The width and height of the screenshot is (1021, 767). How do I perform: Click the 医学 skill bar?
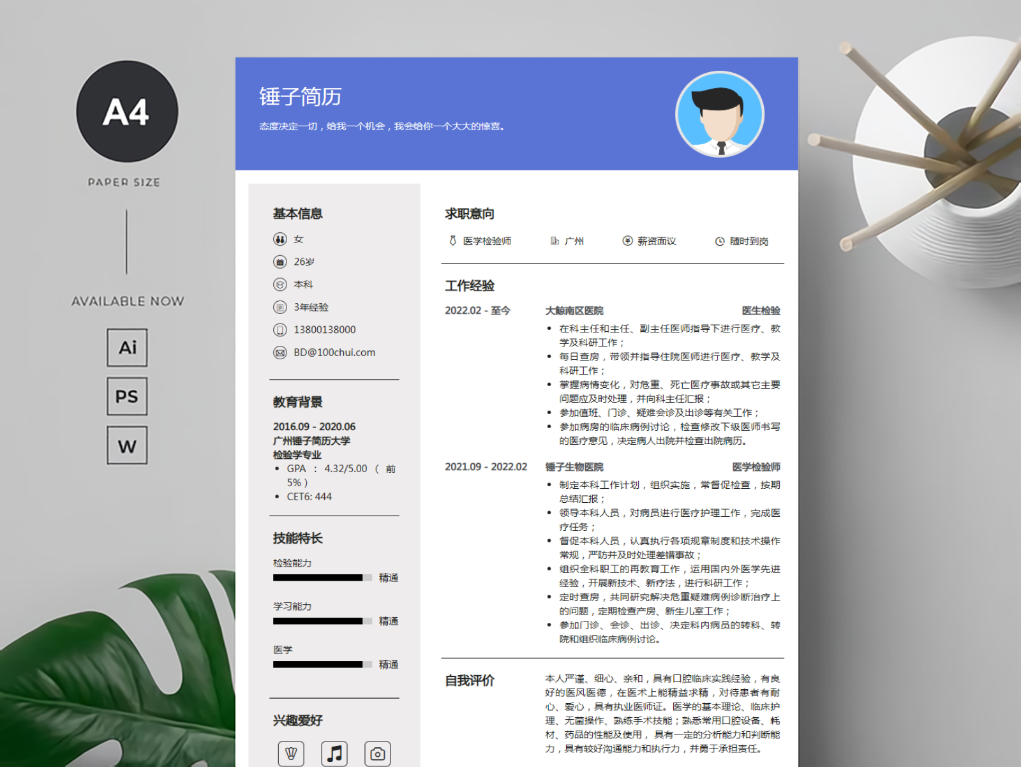point(322,664)
